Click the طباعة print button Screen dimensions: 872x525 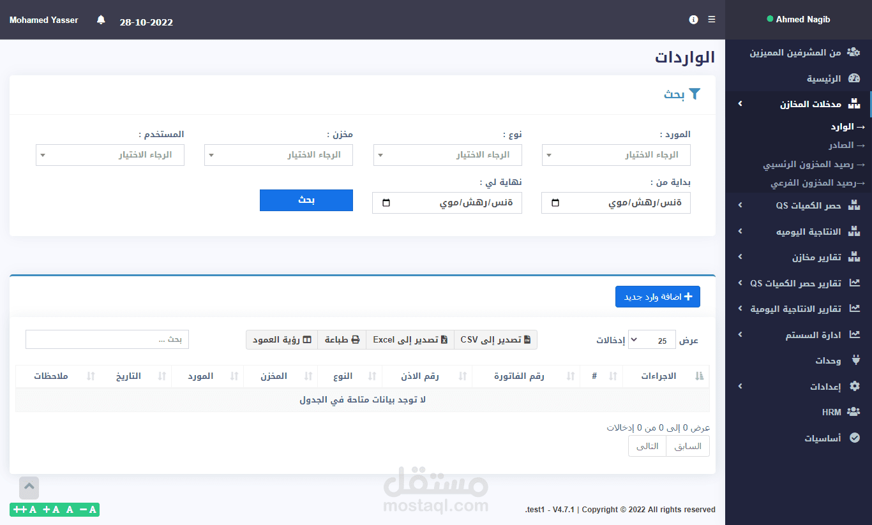[x=342, y=340]
